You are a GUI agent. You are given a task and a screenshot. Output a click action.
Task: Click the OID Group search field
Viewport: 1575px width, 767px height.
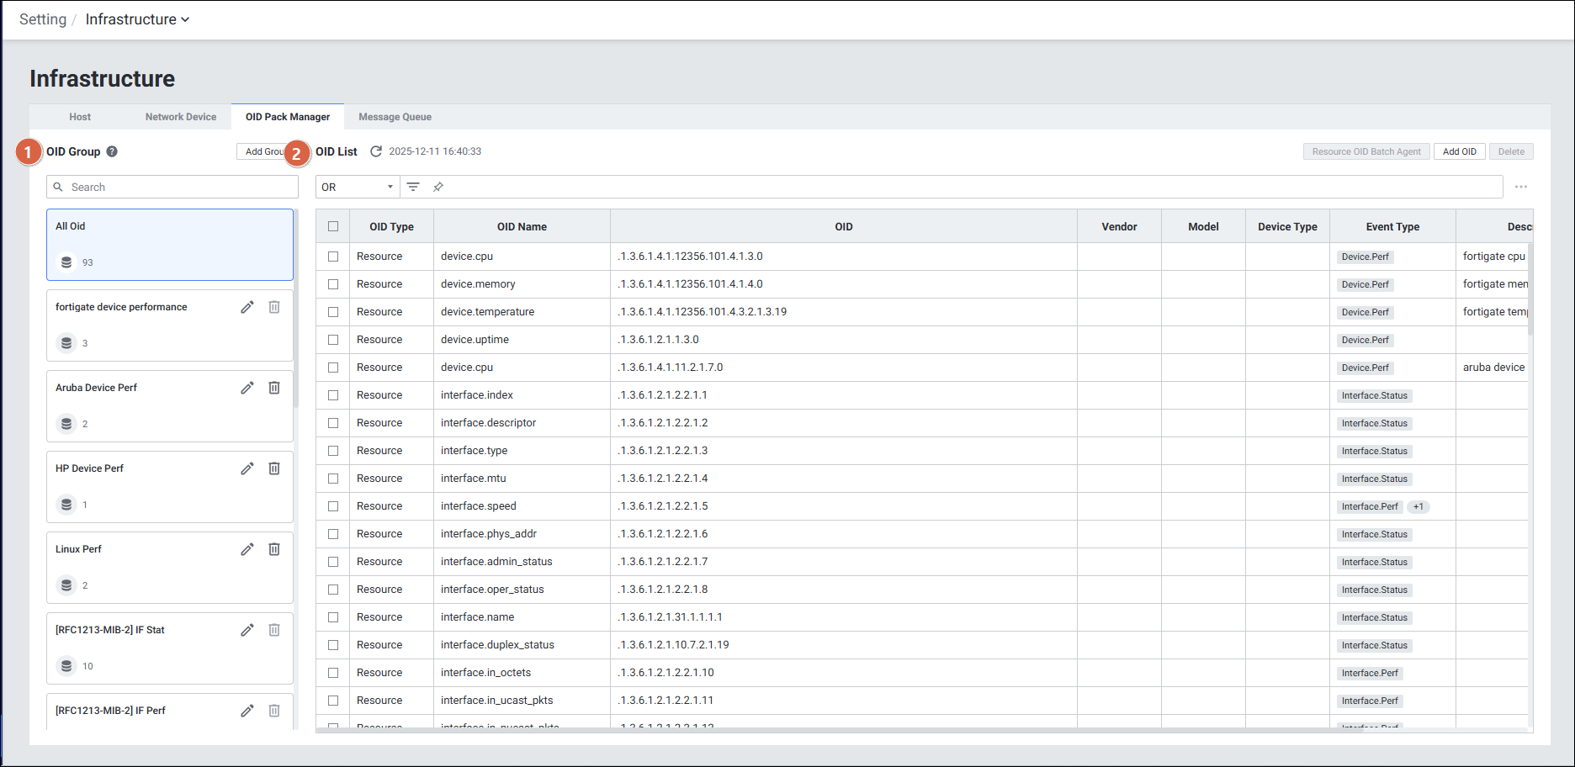point(172,187)
